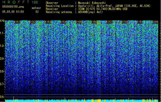Click the 0154 time marker label

point(63,22)
